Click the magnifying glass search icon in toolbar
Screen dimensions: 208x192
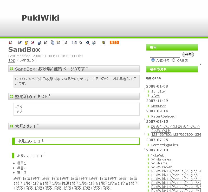coord(88,43)
